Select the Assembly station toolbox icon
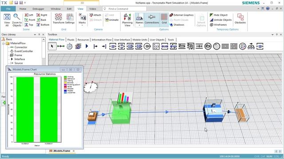284x159 pixels. (x=130, y=46)
